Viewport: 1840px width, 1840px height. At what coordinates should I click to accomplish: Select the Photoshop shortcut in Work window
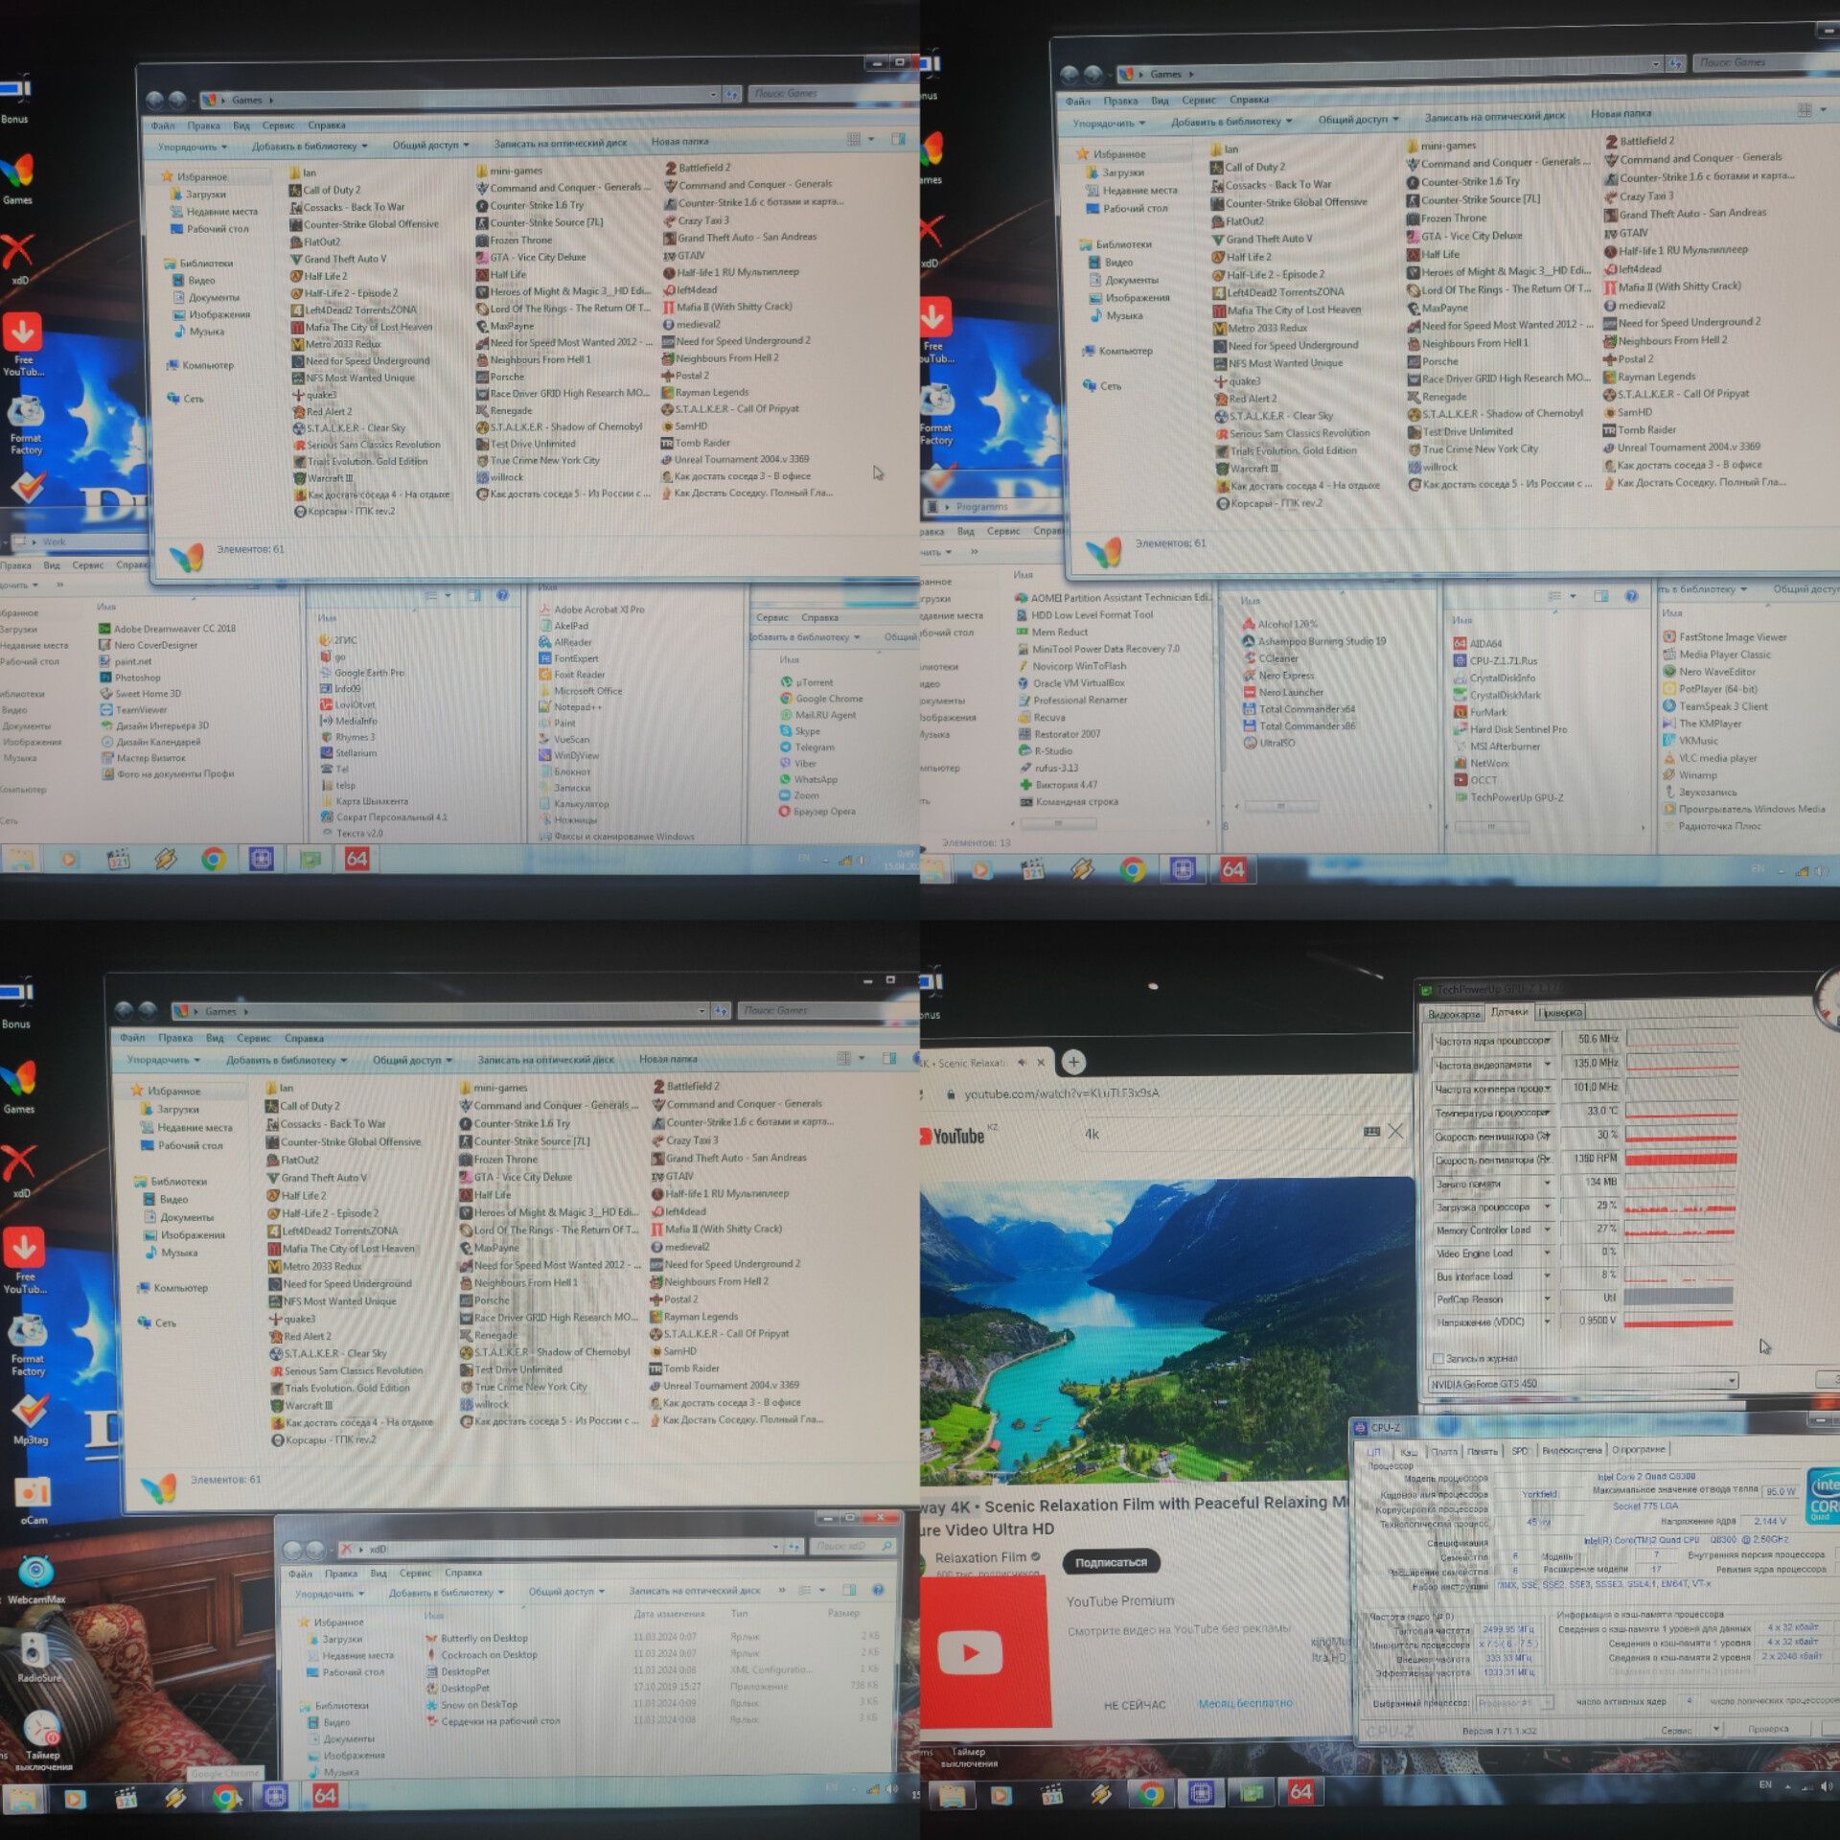[x=129, y=678]
